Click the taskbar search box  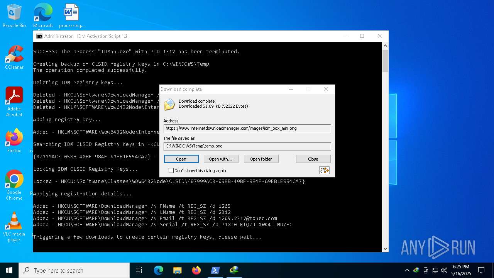pyautogui.click(x=74, y=270)
